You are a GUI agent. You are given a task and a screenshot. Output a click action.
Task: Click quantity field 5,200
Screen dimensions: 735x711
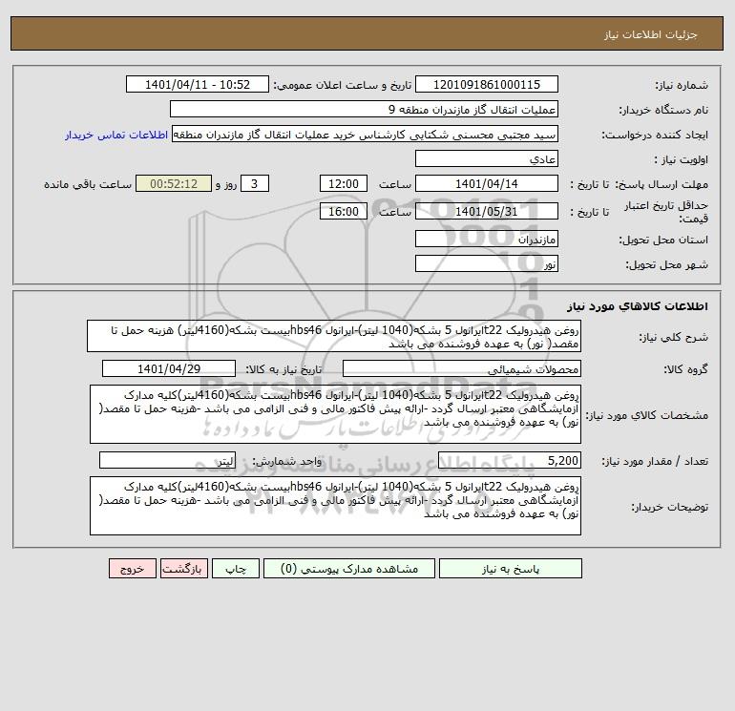coord(510,460)
